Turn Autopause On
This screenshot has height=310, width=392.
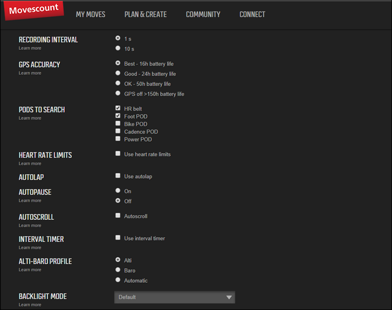point(118,191)
